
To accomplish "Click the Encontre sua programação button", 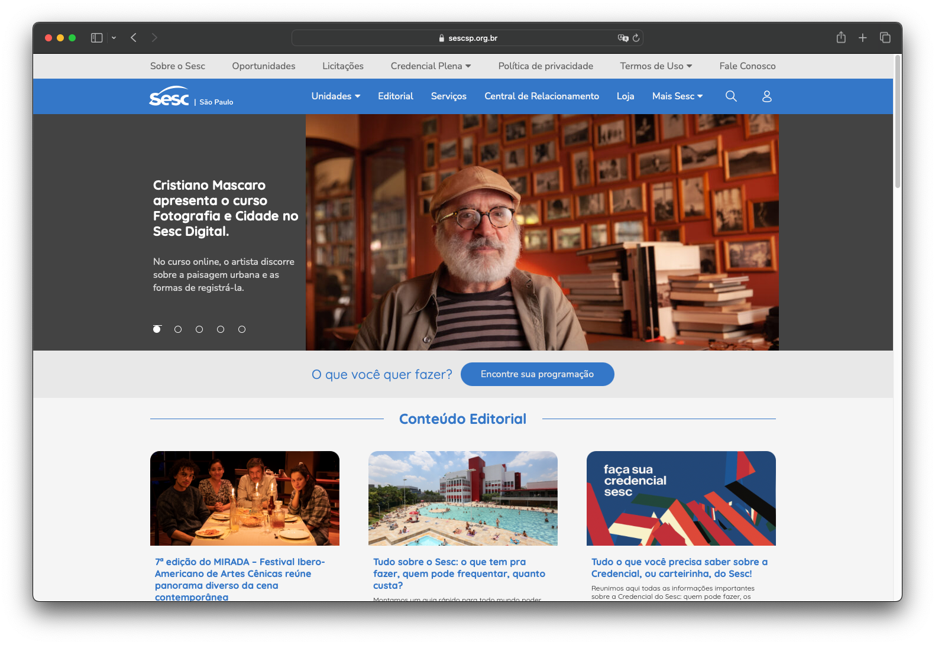I will coord(537,374).
